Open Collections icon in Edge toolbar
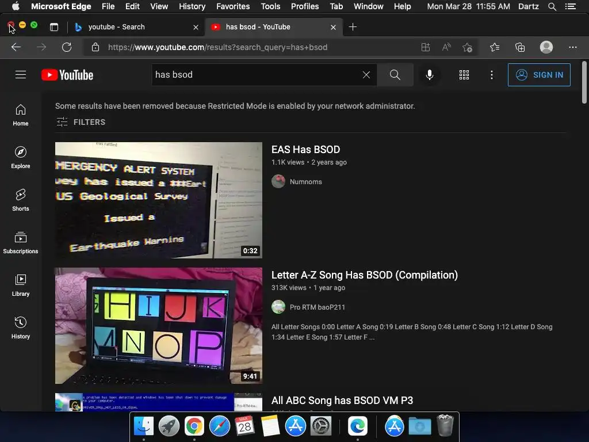 coord(520,47)
